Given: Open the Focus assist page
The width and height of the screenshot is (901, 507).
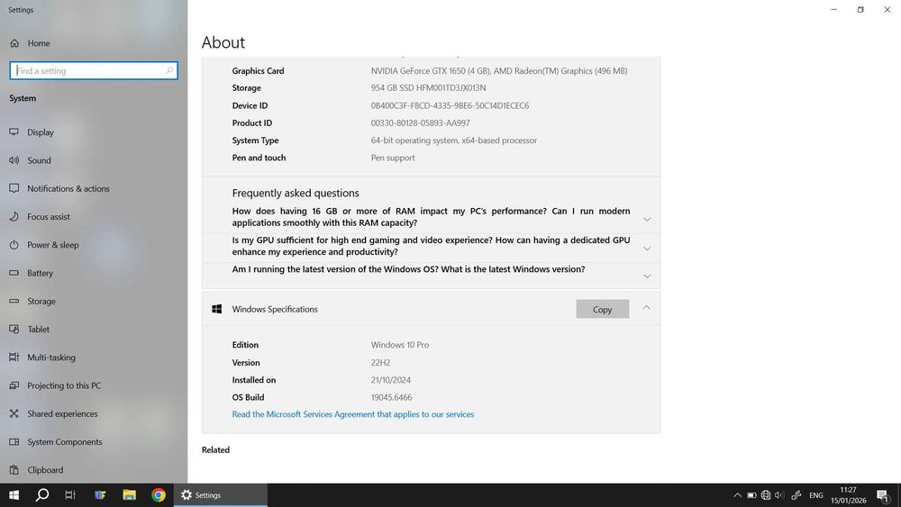Looking at the screenshot, I should coord(49,216).
